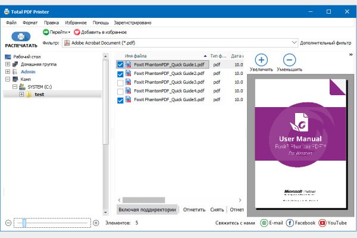357x238 pixels.
Task: Toggle Включая поддиректории button
Action: click(x=147, y=209)
